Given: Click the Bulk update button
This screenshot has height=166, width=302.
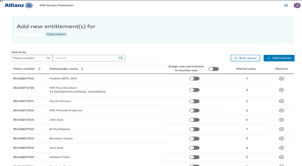Looking at the screenshot, I should [x=245, y=58].
